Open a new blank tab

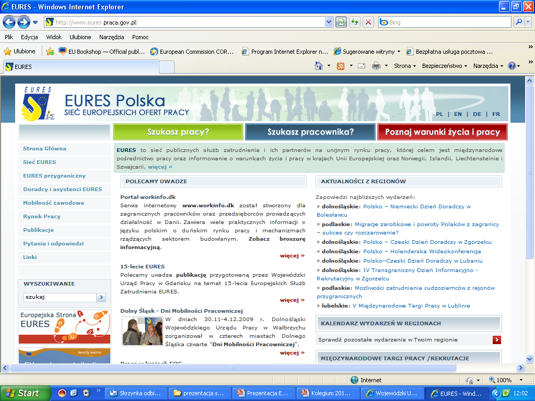tap(167, 67)
